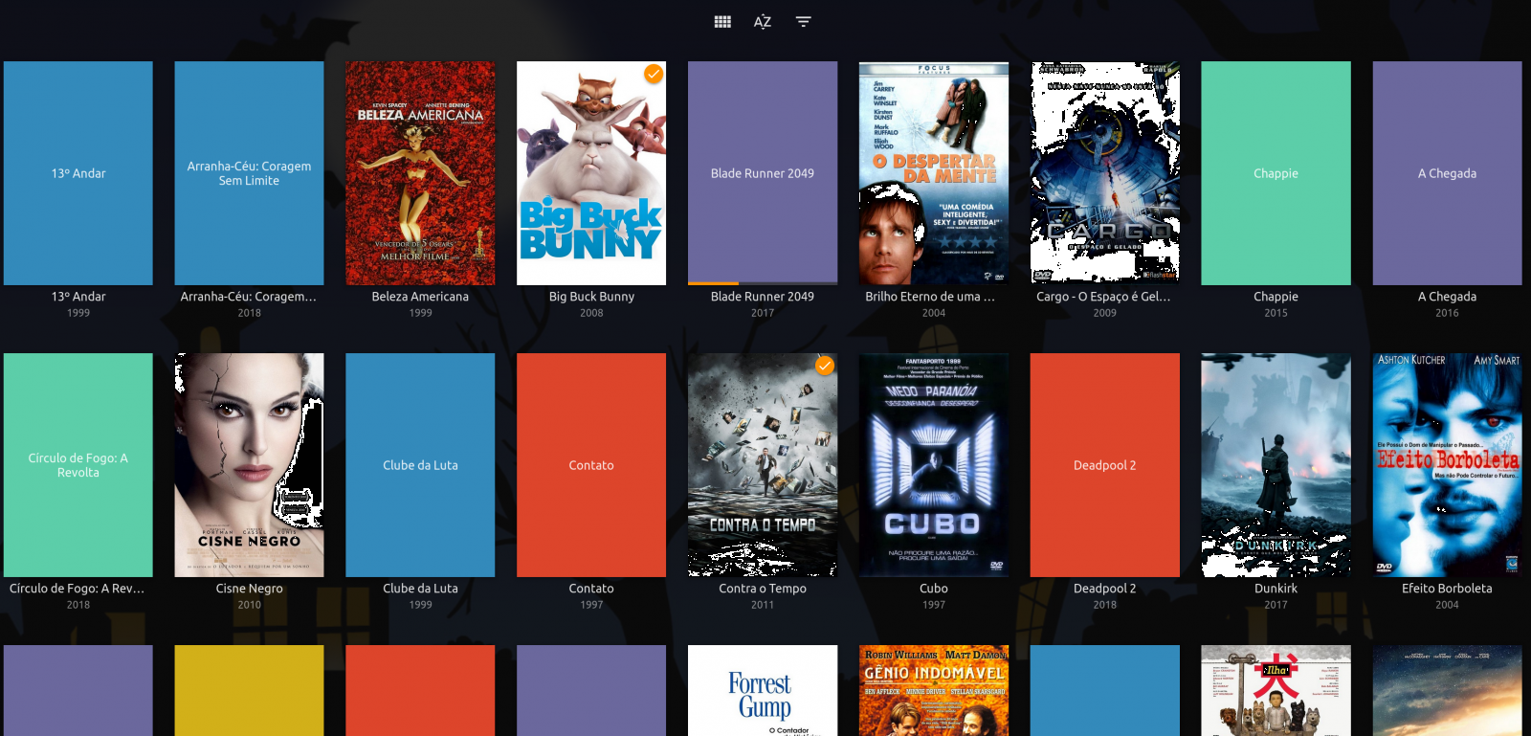Screen dimensions: 1531x736
Task: Open the Contato red card
Action: tap(591, 465)
